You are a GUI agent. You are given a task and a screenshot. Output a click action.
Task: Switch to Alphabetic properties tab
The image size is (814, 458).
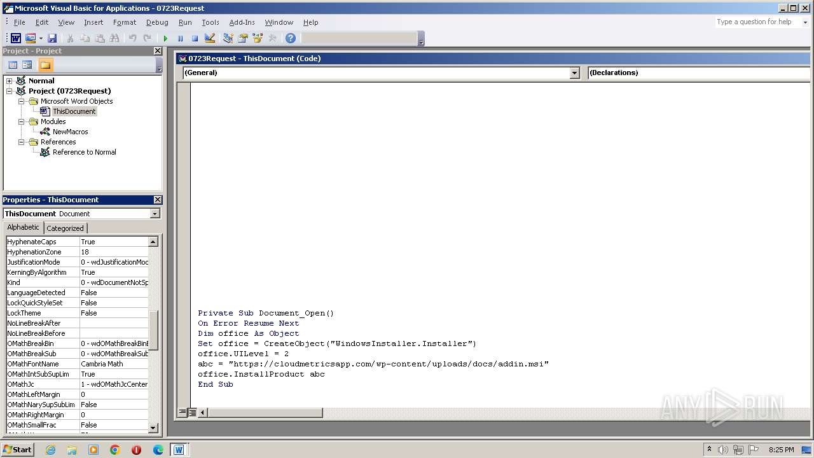point(24,228)
